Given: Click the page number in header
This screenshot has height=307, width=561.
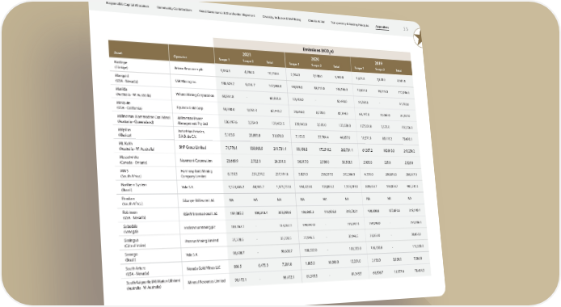Looking at the screenshot, I should [405, 29].
